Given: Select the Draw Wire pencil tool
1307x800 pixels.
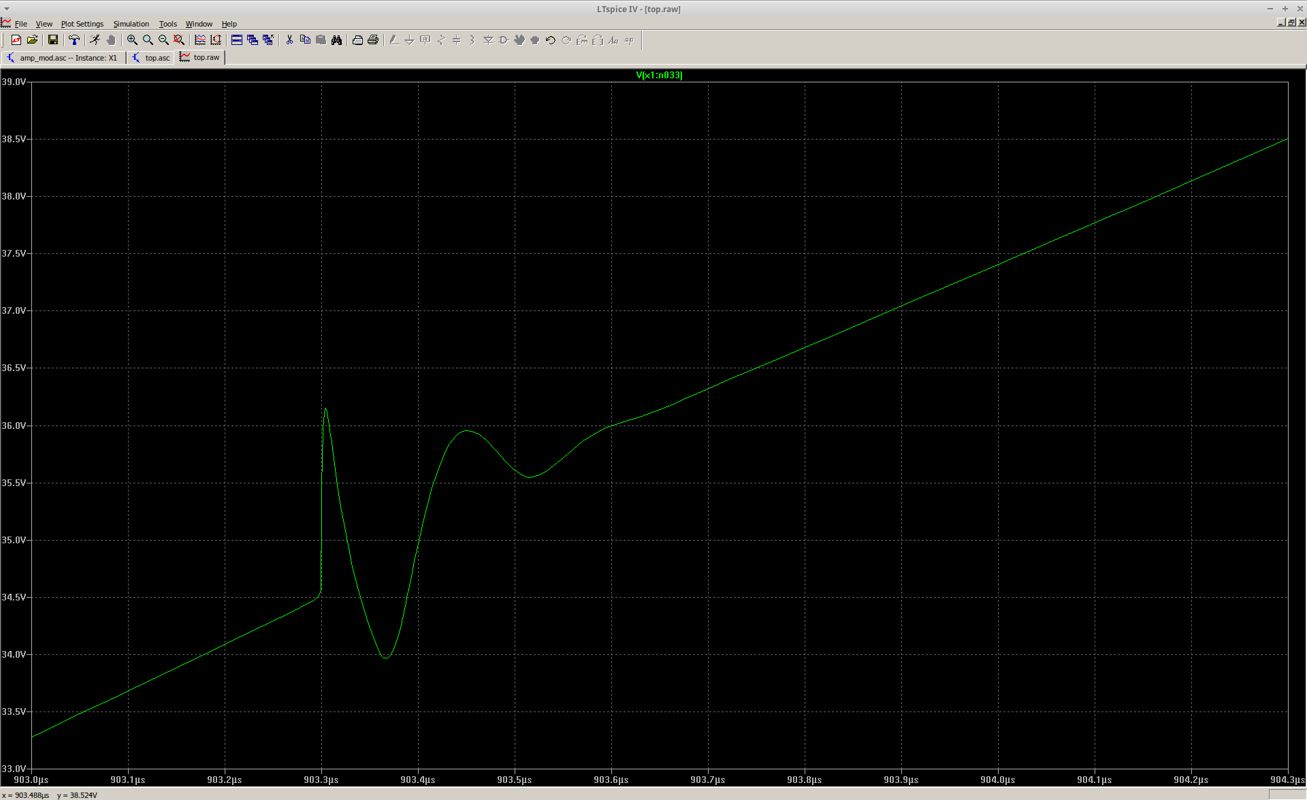Looking at the screenshot, I should click(394, 40).
